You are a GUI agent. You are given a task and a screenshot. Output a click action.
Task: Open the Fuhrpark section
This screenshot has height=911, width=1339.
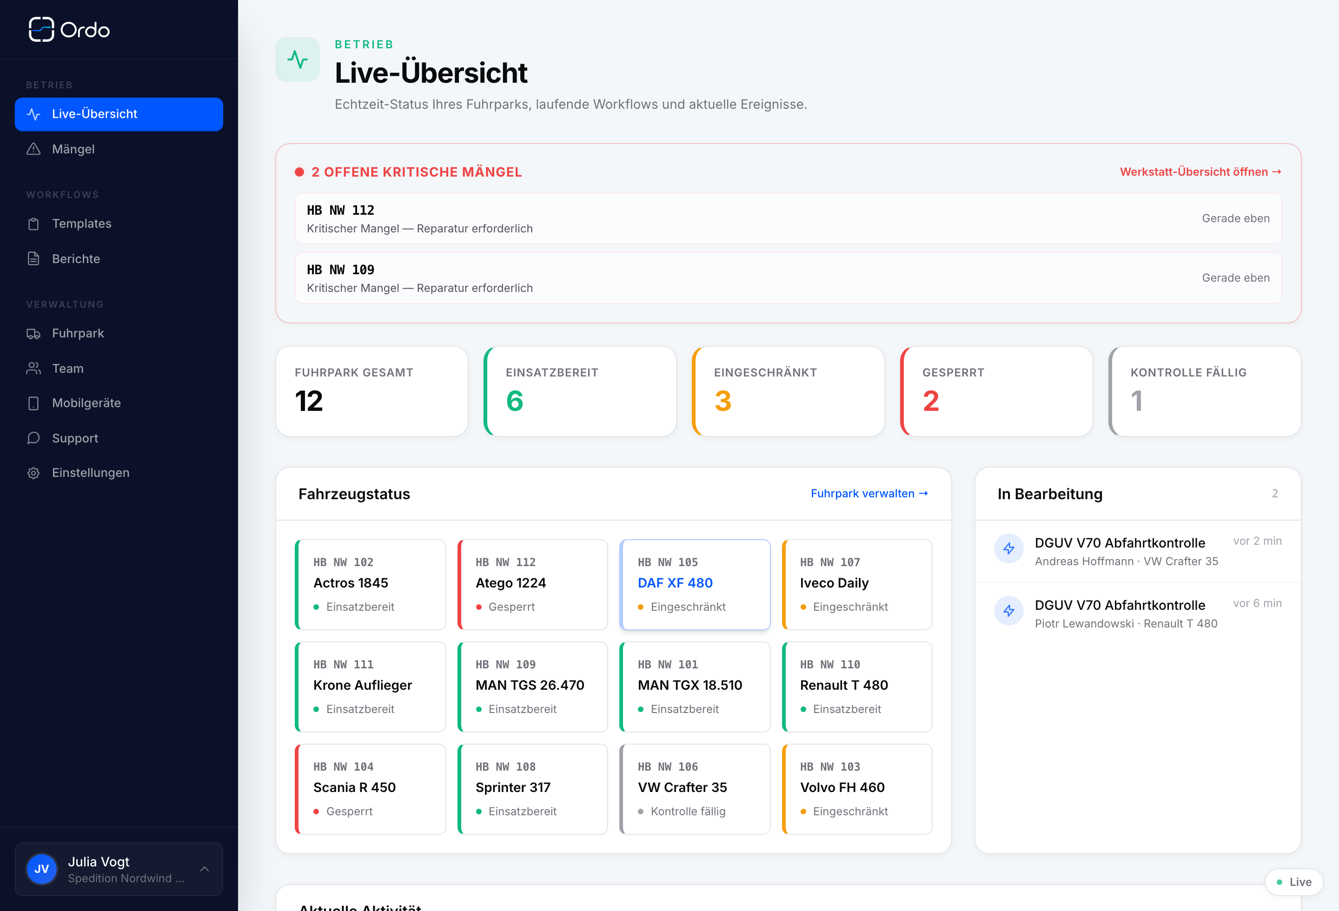119,333
